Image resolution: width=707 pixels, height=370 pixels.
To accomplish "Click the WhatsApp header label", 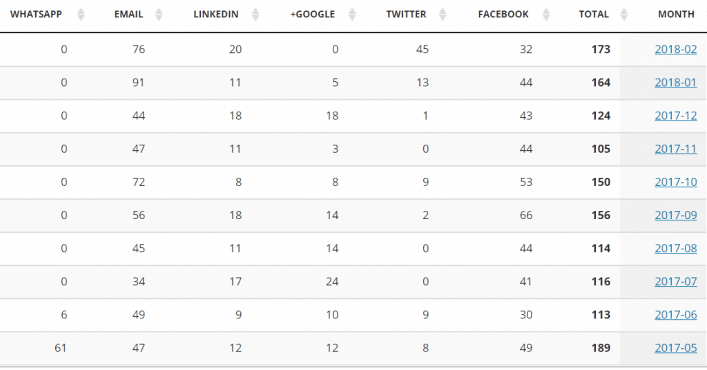I will point(36,14).
